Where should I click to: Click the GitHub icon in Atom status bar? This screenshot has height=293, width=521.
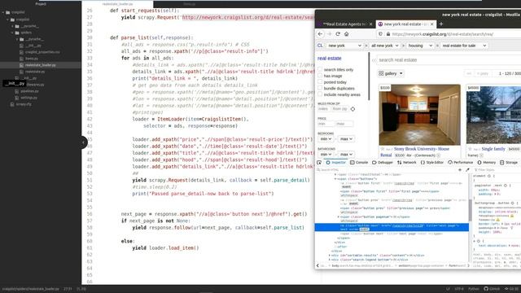(486, 289)
